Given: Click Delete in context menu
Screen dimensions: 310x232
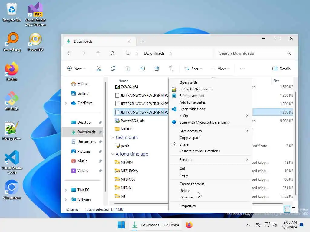Looking at the screenshot, I should click(x=210, y=191).
